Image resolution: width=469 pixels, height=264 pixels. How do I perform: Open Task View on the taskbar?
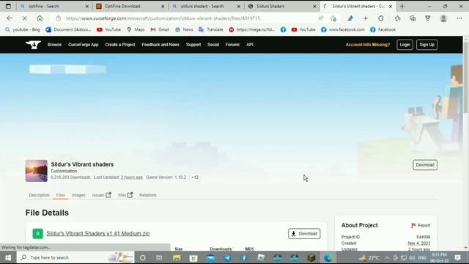click(159, 257)
